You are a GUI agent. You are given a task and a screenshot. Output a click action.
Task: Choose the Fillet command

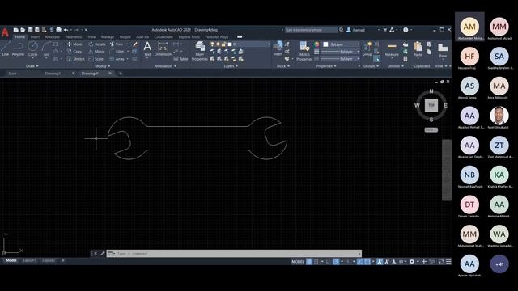click(117, 52)
